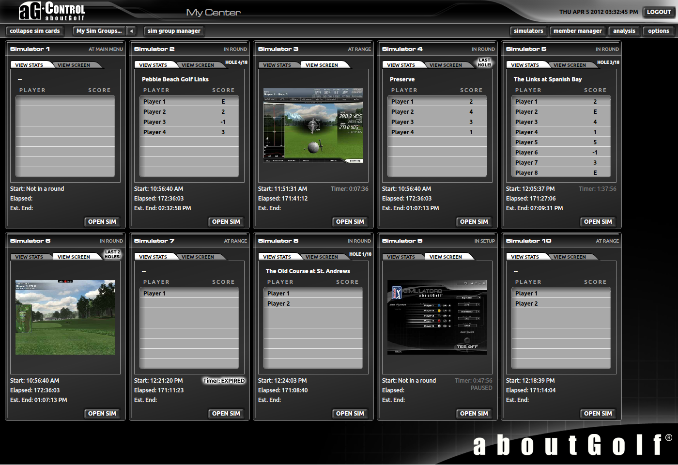Click Open Sim on Simulator 8

click(350, 414)
